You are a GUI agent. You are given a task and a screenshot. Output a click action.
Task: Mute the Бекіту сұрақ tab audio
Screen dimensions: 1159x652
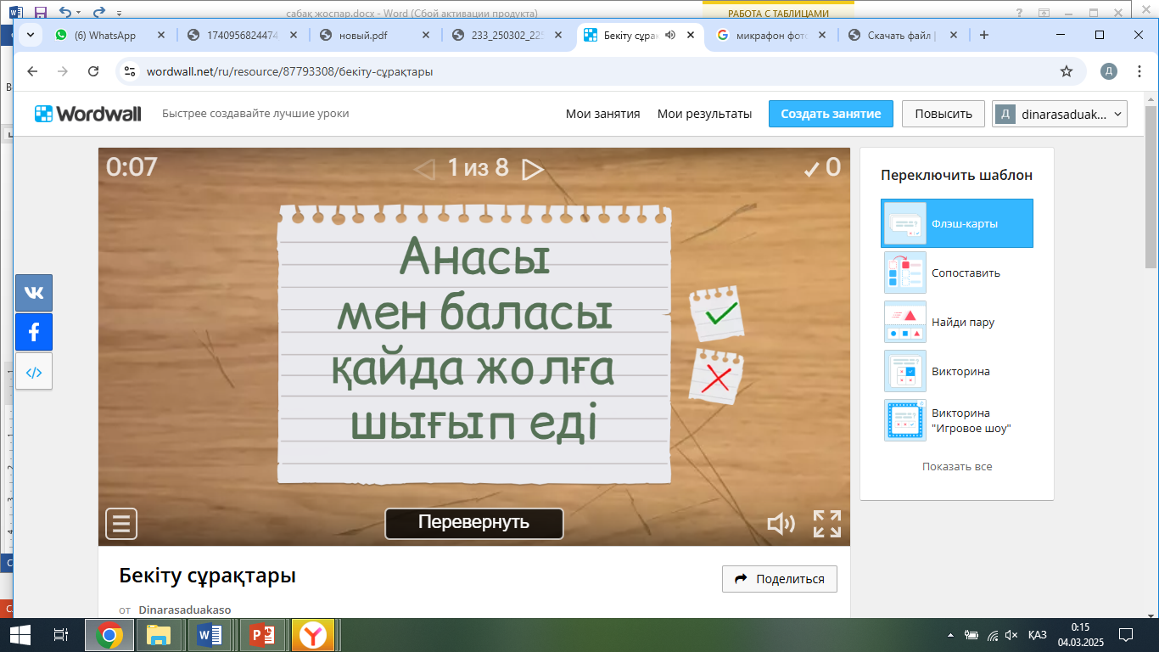670,35
